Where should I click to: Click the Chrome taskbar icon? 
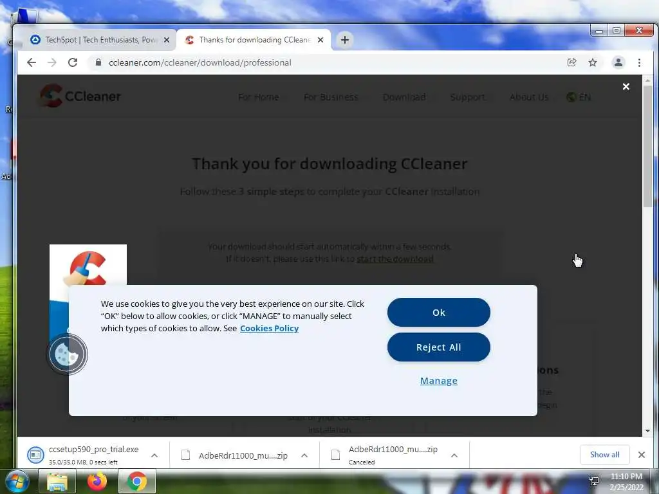(137, 482)
